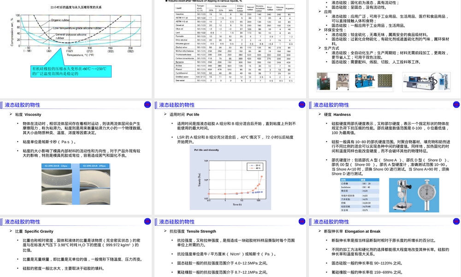Viewport: 461px width, 277px height.
Task: Click the logo on the Hardness slide
Action: [456, 104]
